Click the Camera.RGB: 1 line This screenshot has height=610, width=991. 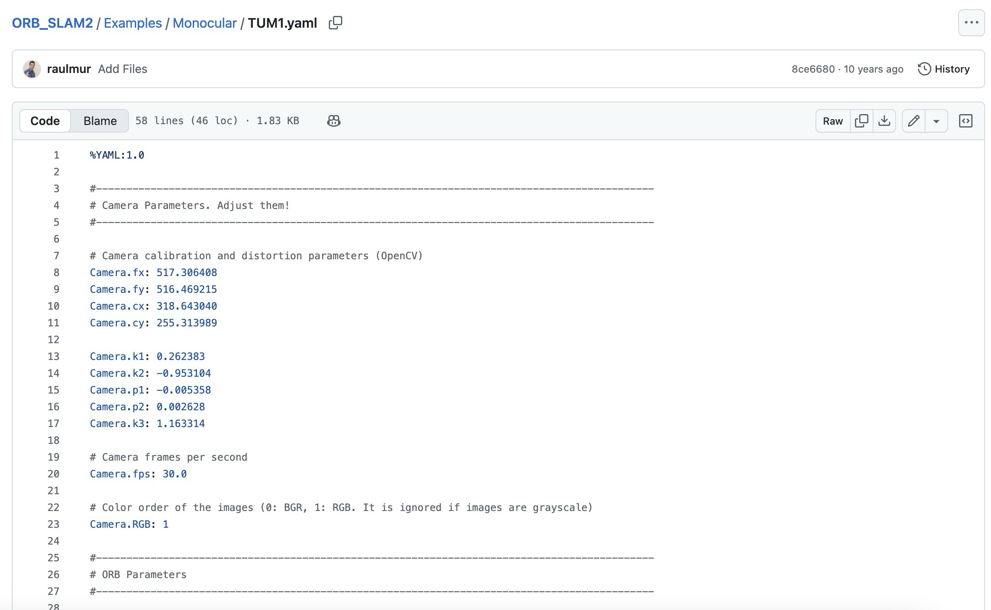pos(129,524)
